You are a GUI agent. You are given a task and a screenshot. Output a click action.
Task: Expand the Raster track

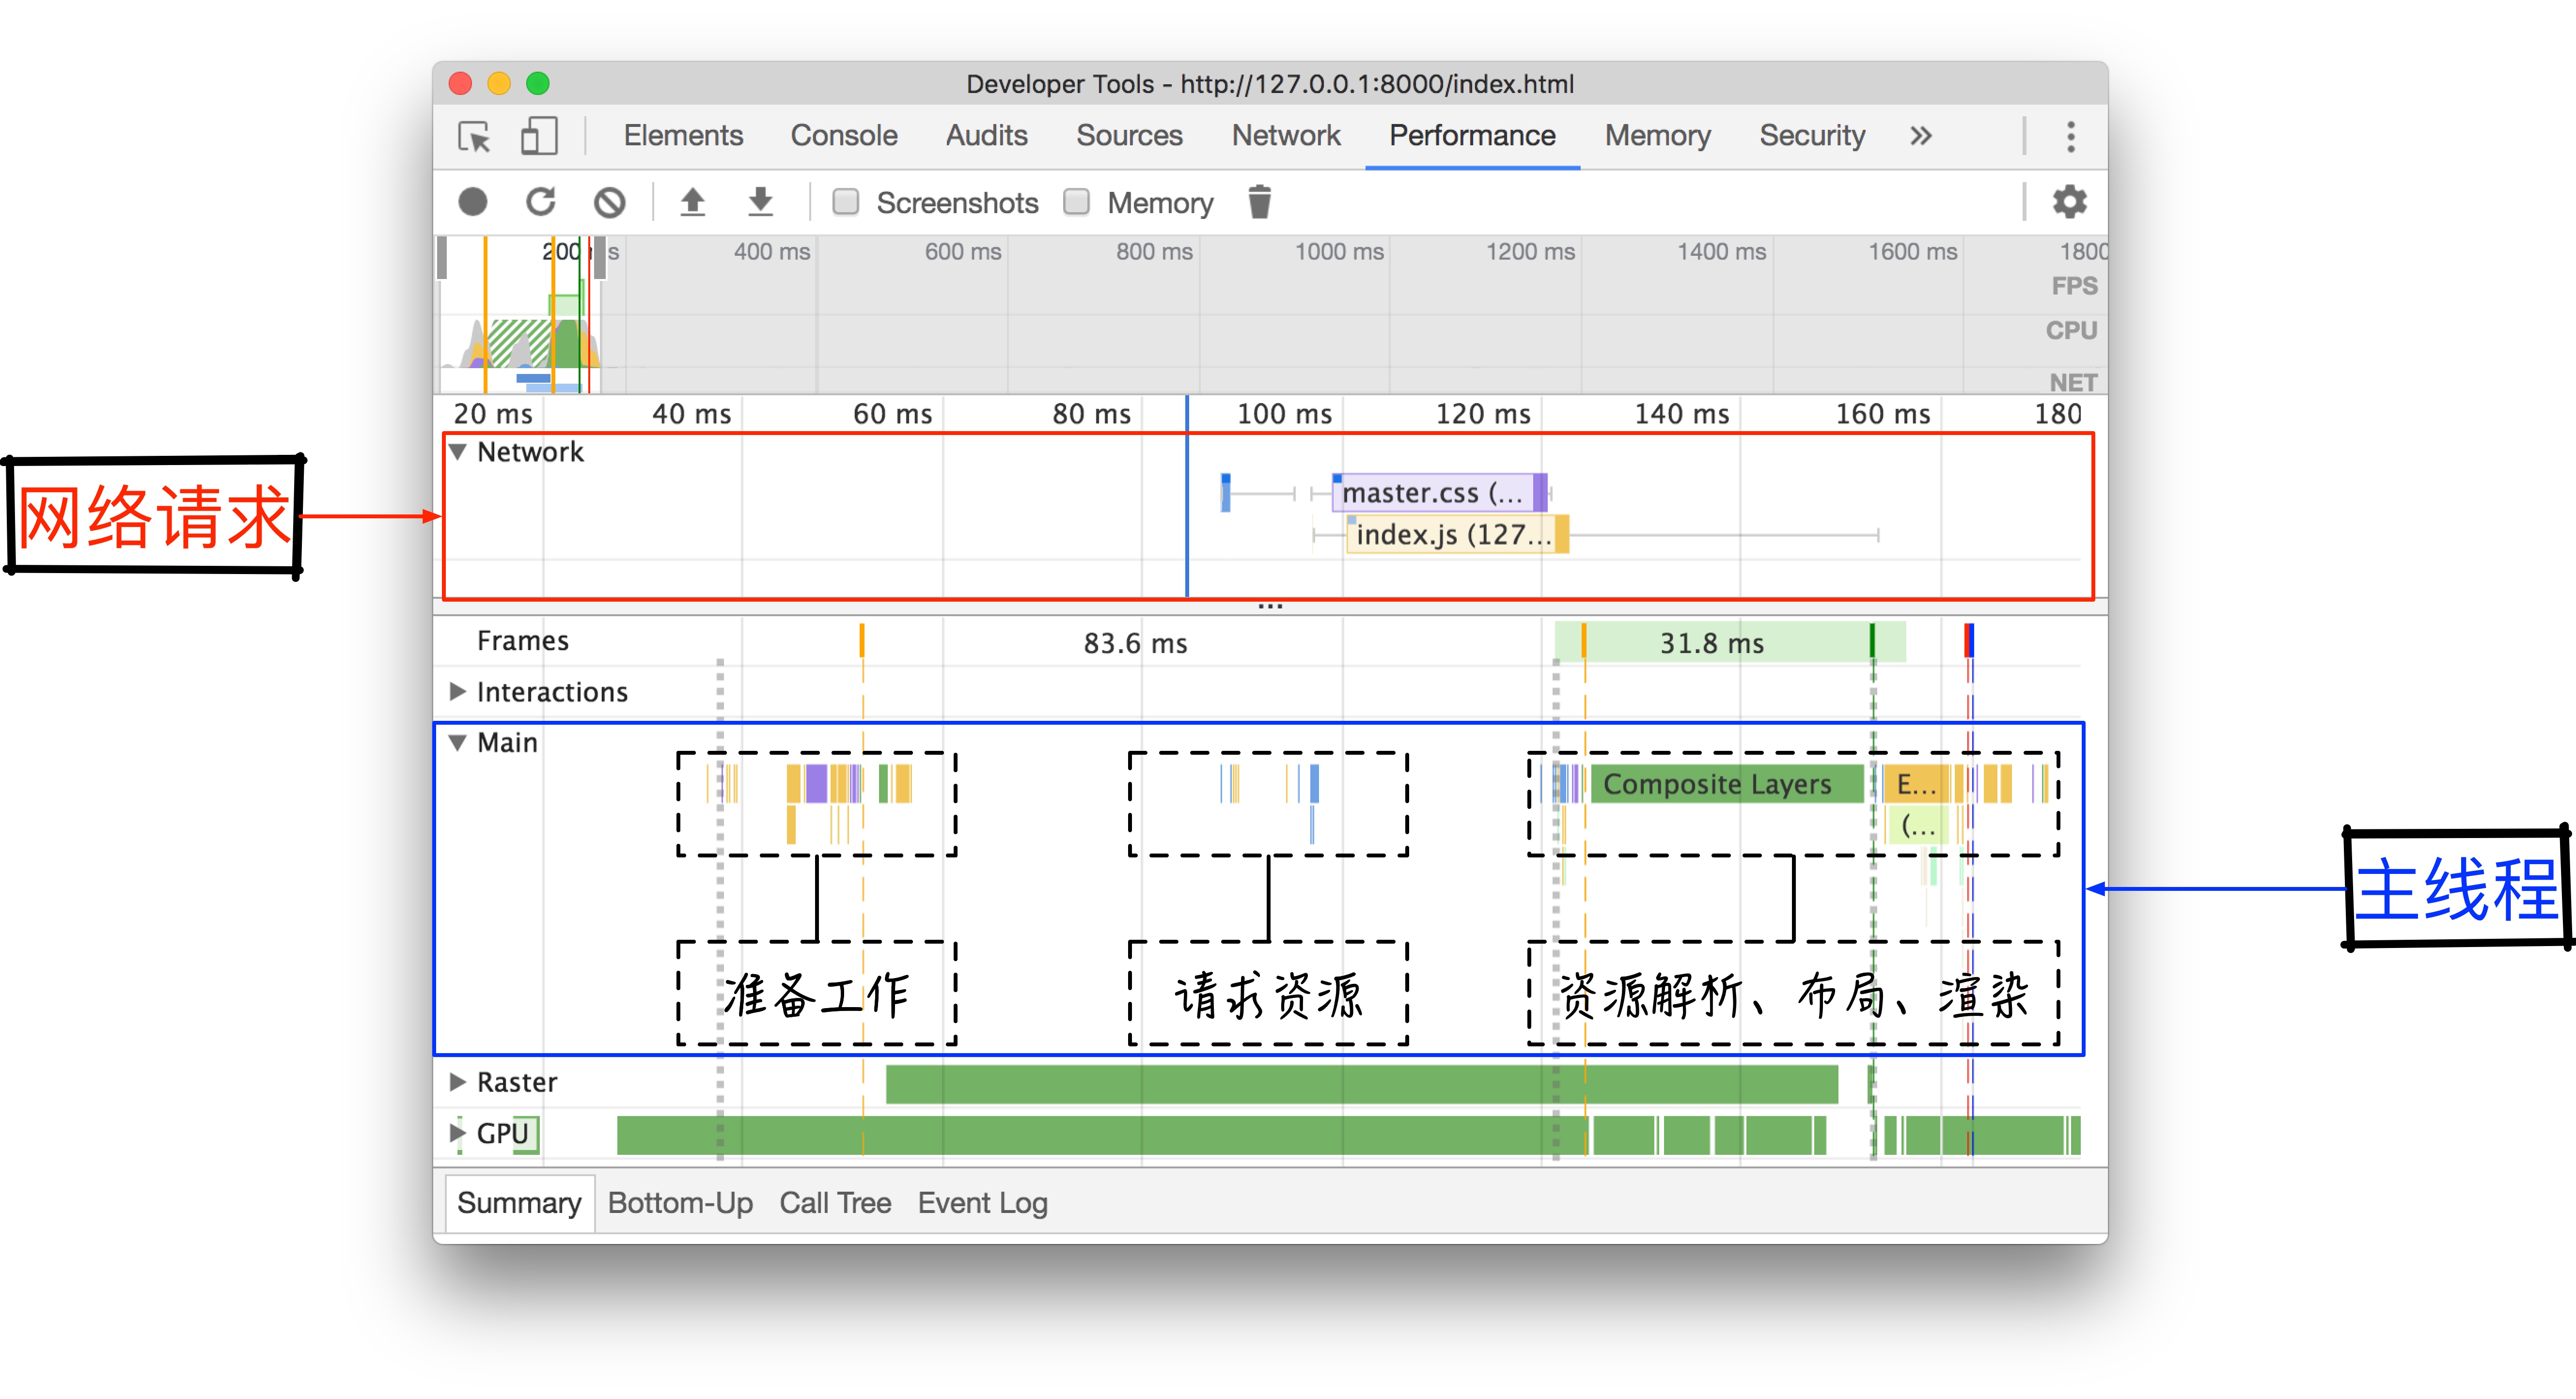point(458,1082)
